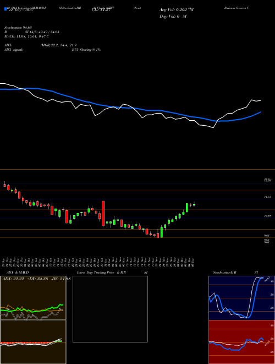Click the 11.53 price axis label
The height and width of the screenshot is (364, 275).
pos(268,197)
